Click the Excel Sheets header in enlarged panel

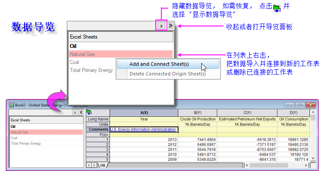(x=121, y=37)
